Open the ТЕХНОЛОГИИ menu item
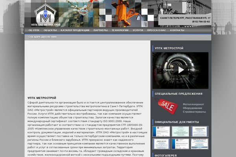 (120, 30)
